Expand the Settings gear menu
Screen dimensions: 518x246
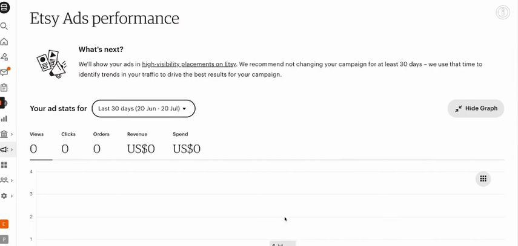coord(7,196)
